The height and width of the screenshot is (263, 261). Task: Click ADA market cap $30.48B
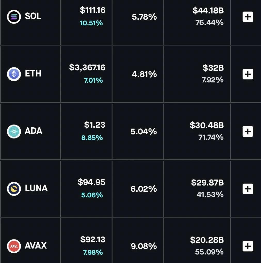pos(207,125)
